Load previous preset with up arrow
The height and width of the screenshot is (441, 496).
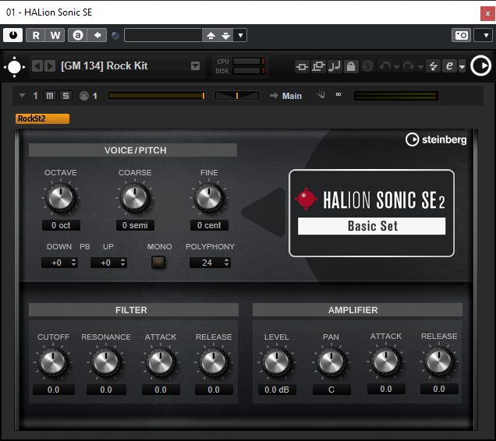click(211, 35)
